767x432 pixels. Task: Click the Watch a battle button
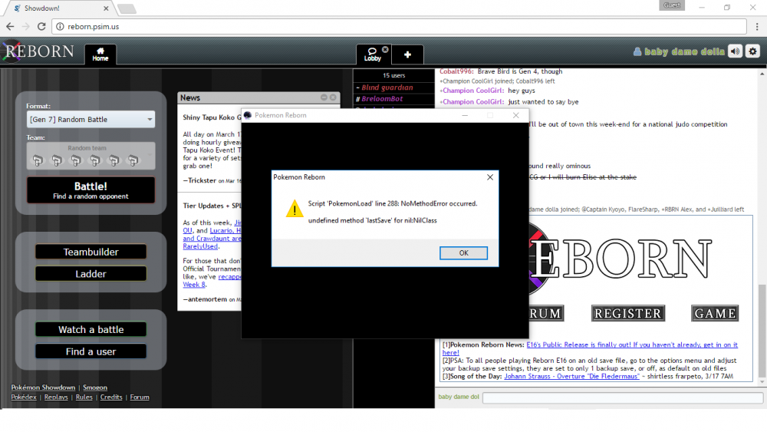(x=91, y=330)
